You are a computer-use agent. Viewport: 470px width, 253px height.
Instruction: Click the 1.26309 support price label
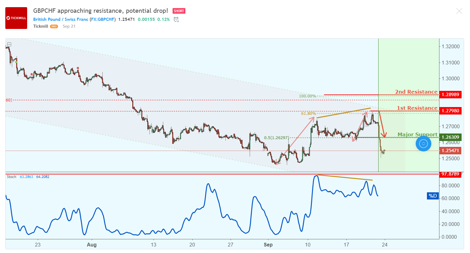(450, 137)
